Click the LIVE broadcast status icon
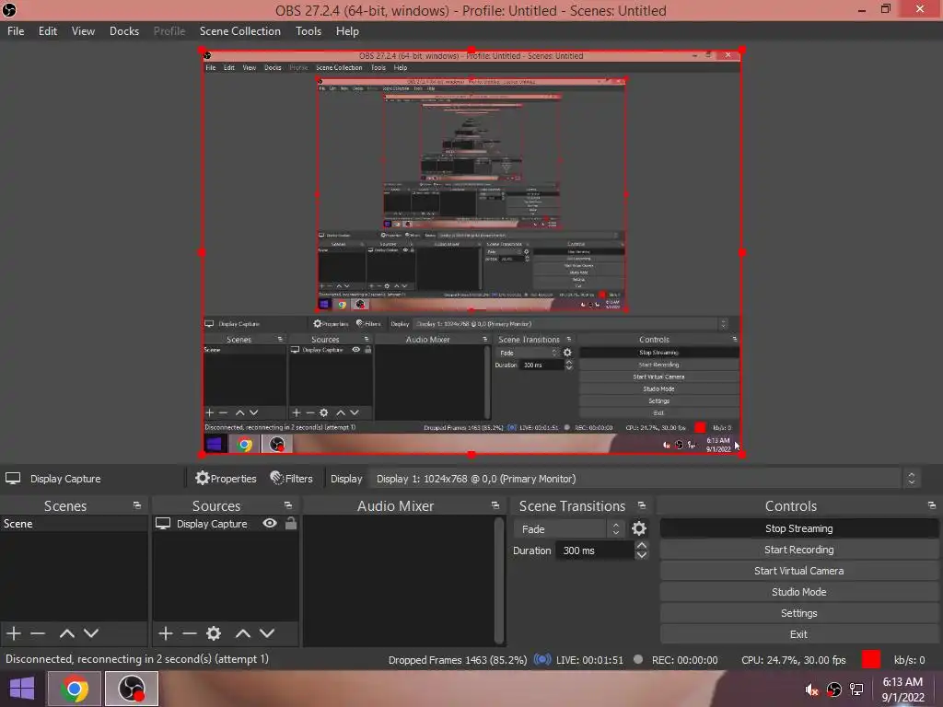 (541, 659)
